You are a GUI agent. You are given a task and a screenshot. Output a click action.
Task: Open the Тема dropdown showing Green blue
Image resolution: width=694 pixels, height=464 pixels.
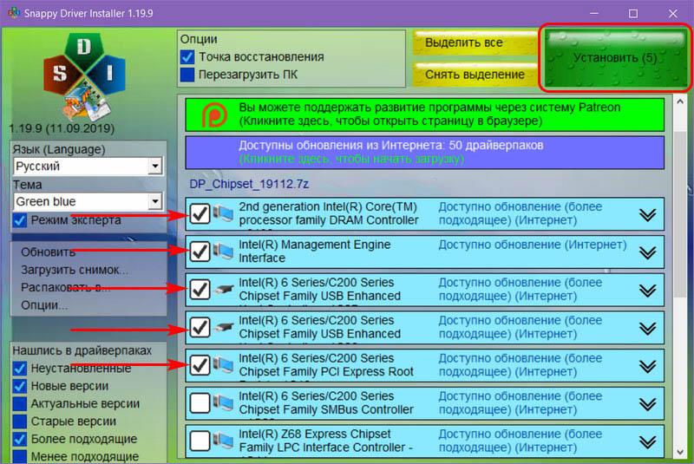pos(88,202)
